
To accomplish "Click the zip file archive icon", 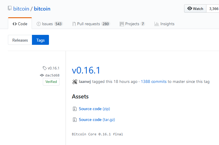I will (75, 109).
